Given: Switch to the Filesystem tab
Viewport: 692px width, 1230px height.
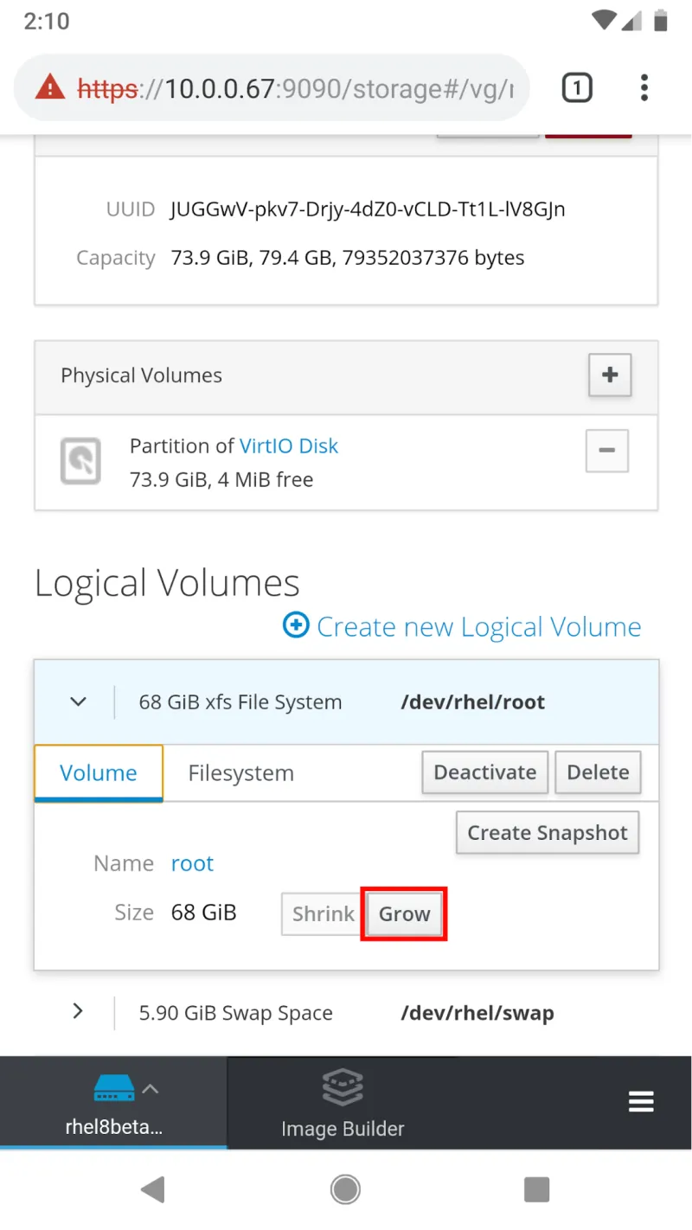Looking at the screenshot, I should [x=240, y=772].
